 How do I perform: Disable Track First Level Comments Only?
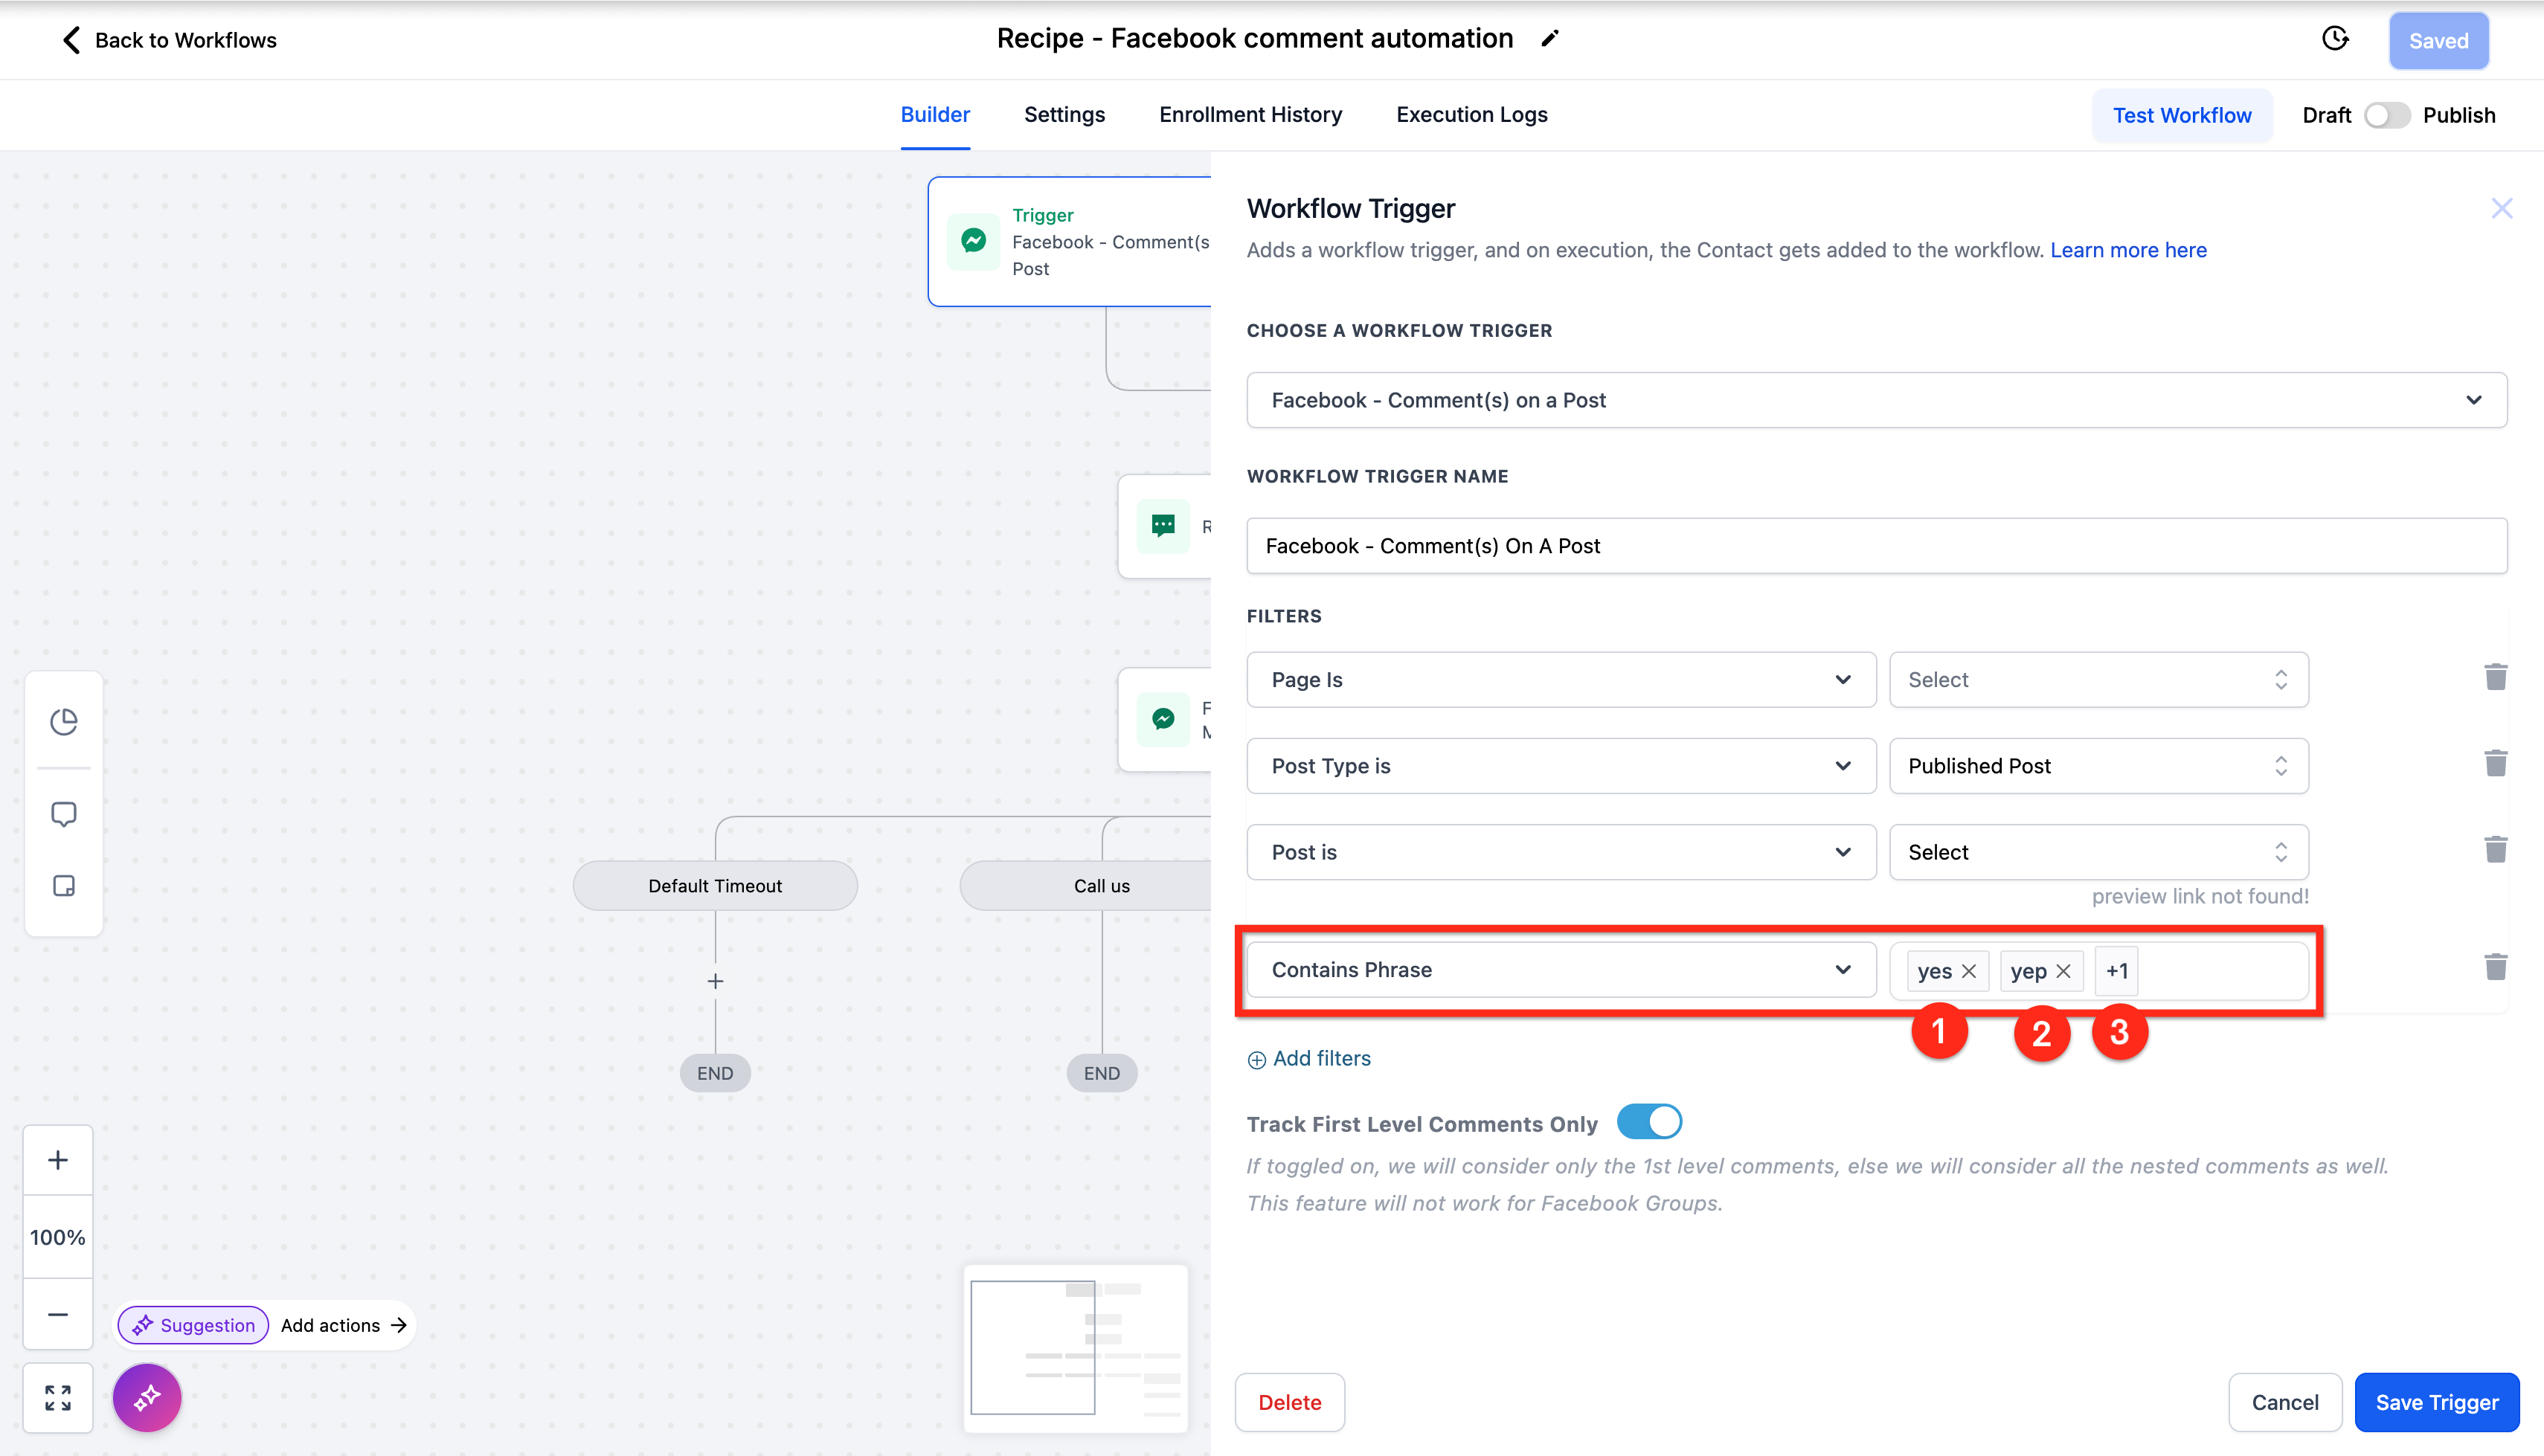tap(1649, 1122)
